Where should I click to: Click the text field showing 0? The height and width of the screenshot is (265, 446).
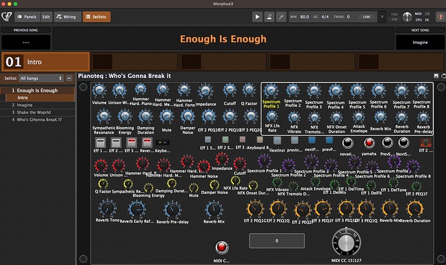pos(277,240)
